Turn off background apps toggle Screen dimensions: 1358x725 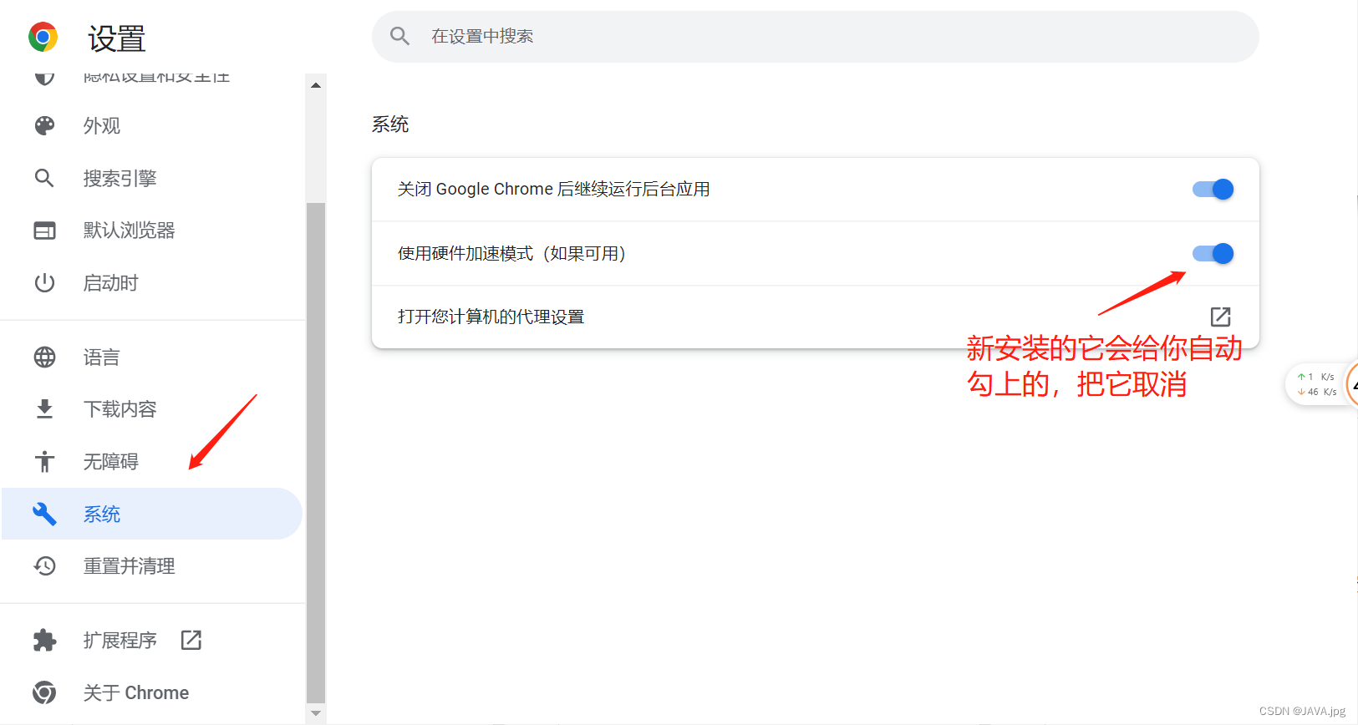(1213, 190)
